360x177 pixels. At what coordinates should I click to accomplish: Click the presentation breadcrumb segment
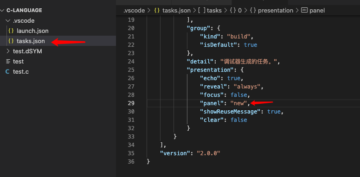pyautogui.click(x=276, y=11)
